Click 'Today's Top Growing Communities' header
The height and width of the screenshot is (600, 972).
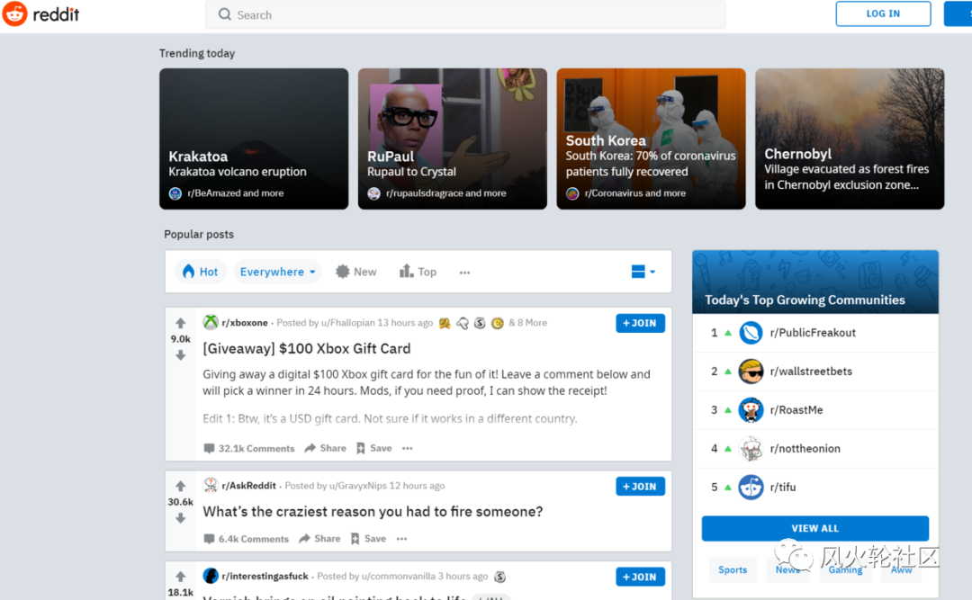tap(805, 300)
